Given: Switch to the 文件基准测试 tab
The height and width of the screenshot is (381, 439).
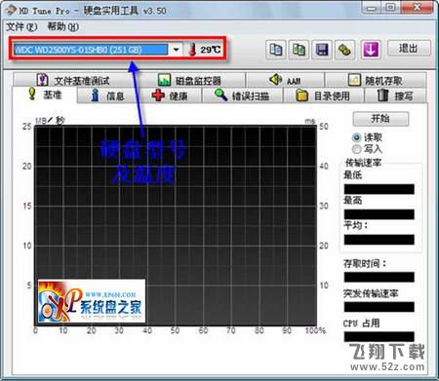Looking at the screenshot, I should pyautogui.click(x=73, y=80).
